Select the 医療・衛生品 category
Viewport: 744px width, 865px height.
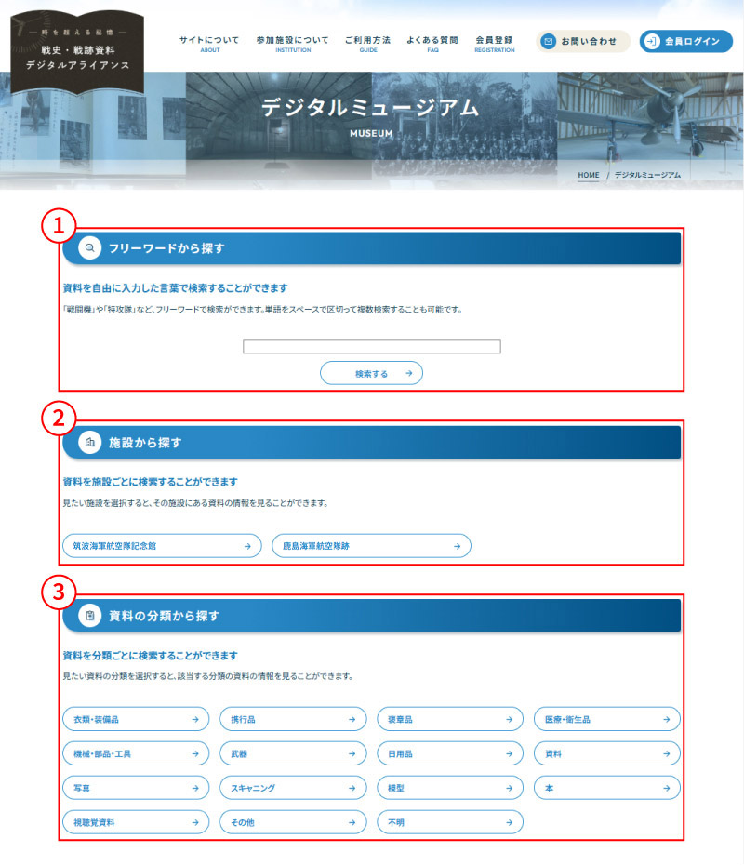[606, 719]
